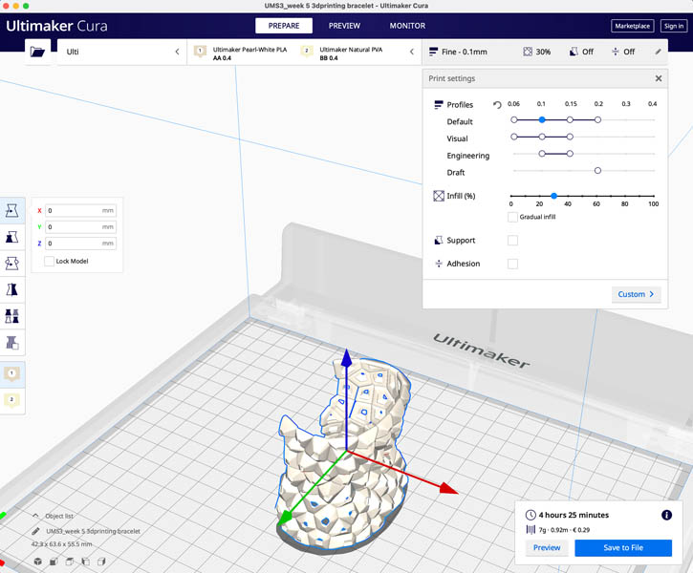Click the Sign in button
The width and height of the screenshot is (693, 573).
pyautogui.click(x=674, y=26)
